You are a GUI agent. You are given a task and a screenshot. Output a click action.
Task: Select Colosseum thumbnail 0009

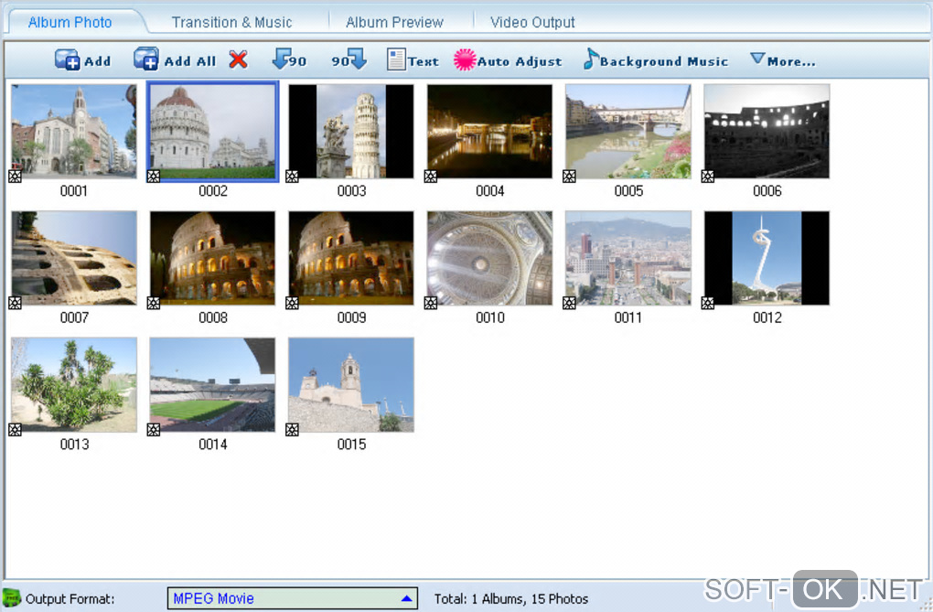(x=351, y=258)
